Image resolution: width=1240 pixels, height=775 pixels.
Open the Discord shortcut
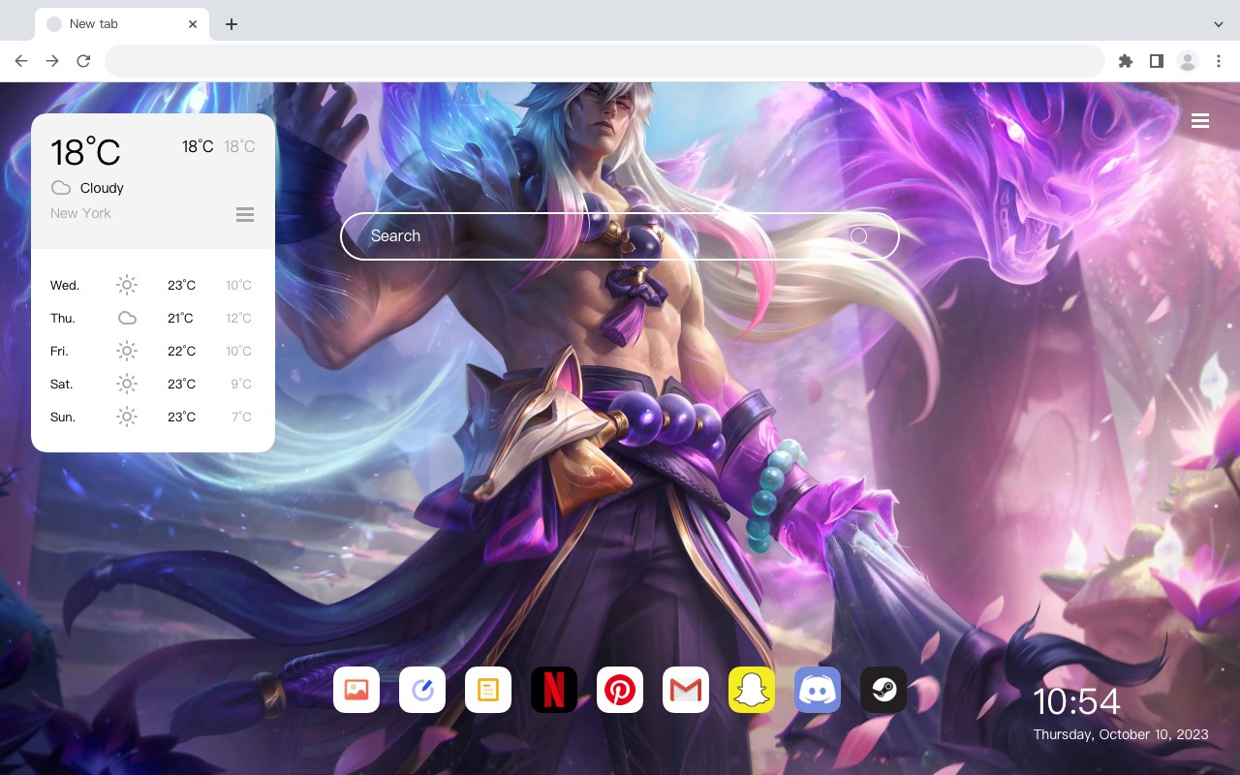tap(818, 690)
